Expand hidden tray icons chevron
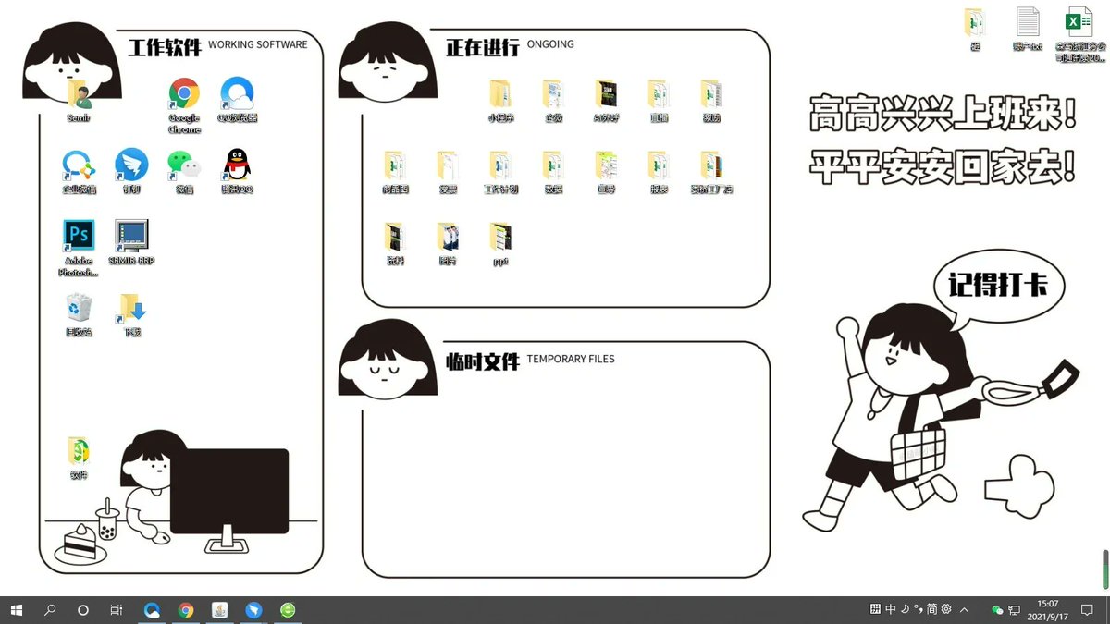 965,610
